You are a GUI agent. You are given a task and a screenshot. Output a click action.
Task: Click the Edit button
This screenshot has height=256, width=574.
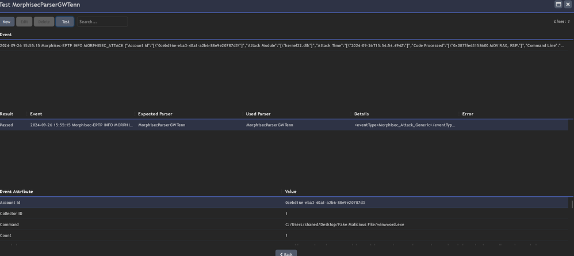coord(24,22)
